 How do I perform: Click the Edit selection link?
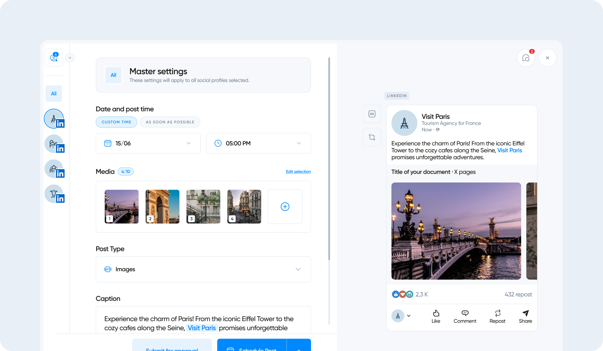298,171
